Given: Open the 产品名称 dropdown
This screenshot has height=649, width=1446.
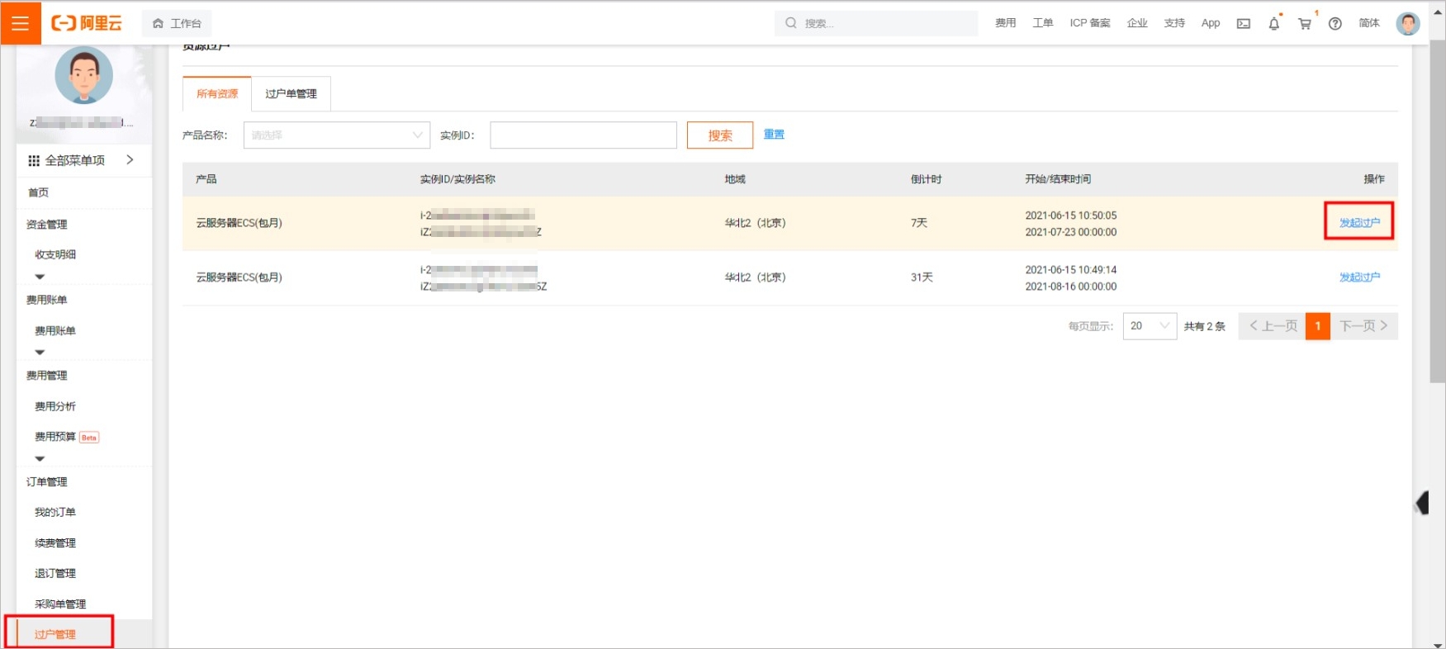Looking at the screenshot, I should pyautogui.click(x=336, y=135).
